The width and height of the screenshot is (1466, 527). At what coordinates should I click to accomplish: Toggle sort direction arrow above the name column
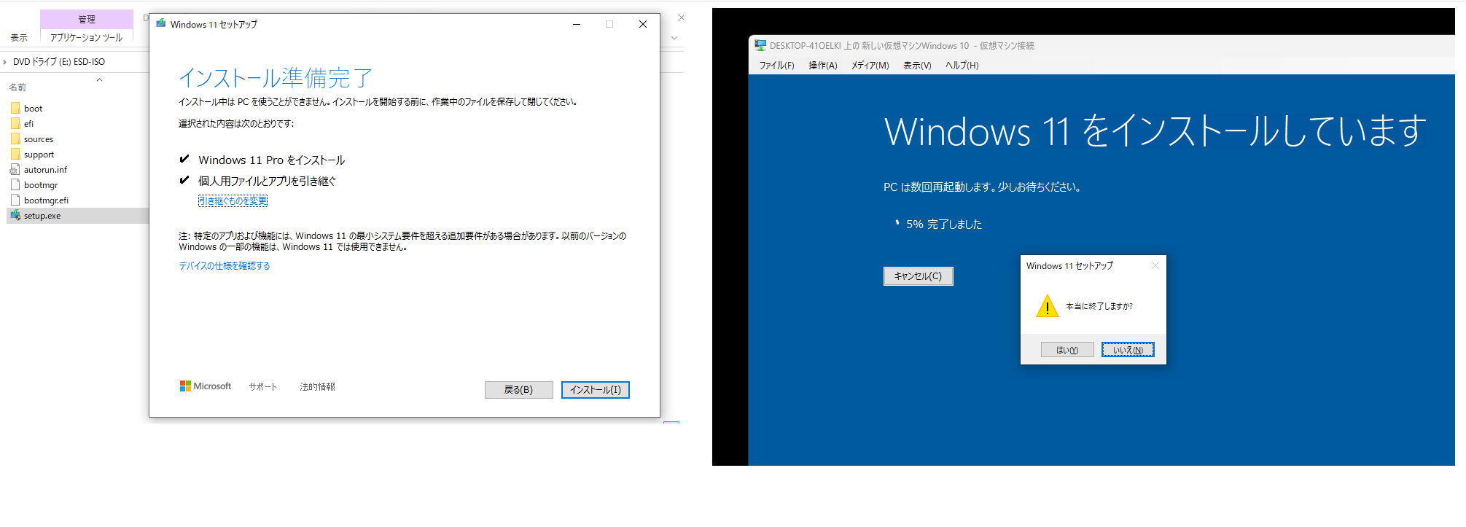[99, 79]
